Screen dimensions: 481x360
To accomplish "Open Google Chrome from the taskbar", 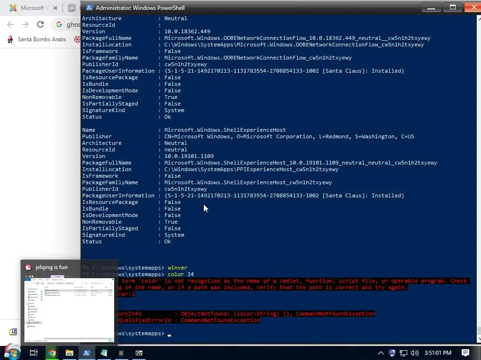I will pyautogui.click(x=52, y=353).
